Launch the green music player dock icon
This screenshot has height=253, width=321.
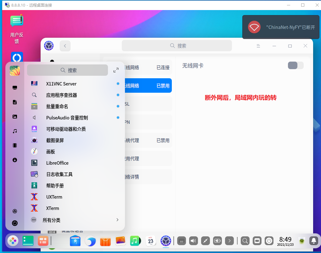point(135,241)
